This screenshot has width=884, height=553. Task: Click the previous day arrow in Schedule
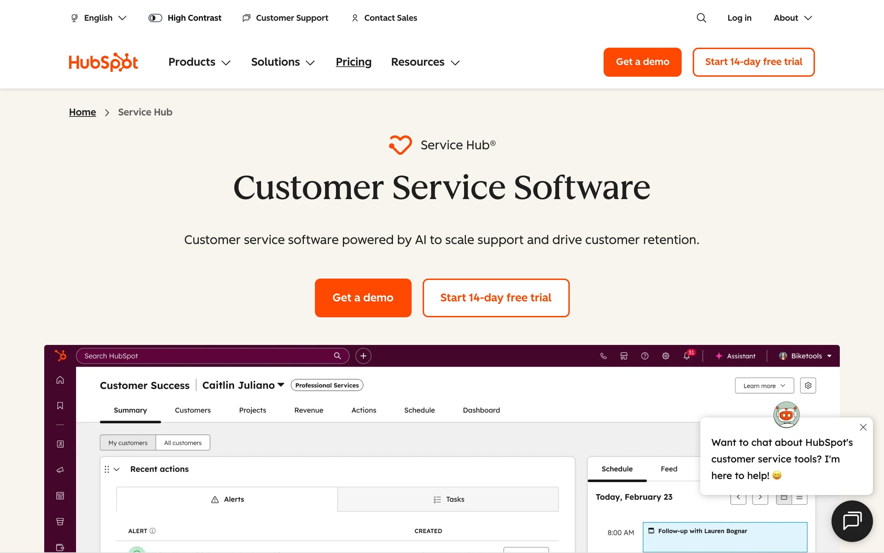[738, 497]
